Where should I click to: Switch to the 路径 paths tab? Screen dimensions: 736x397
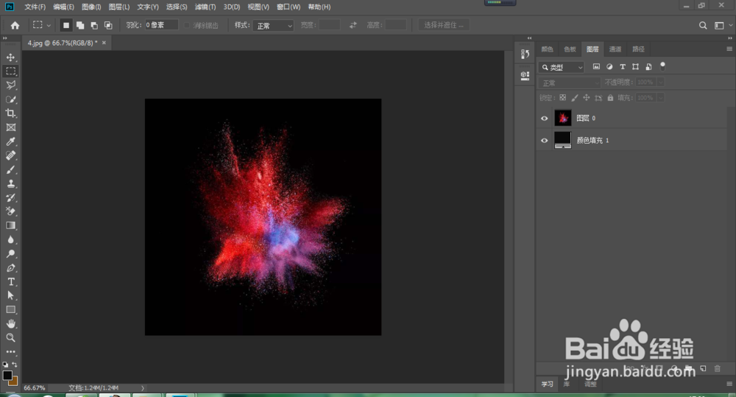[638, 49]
